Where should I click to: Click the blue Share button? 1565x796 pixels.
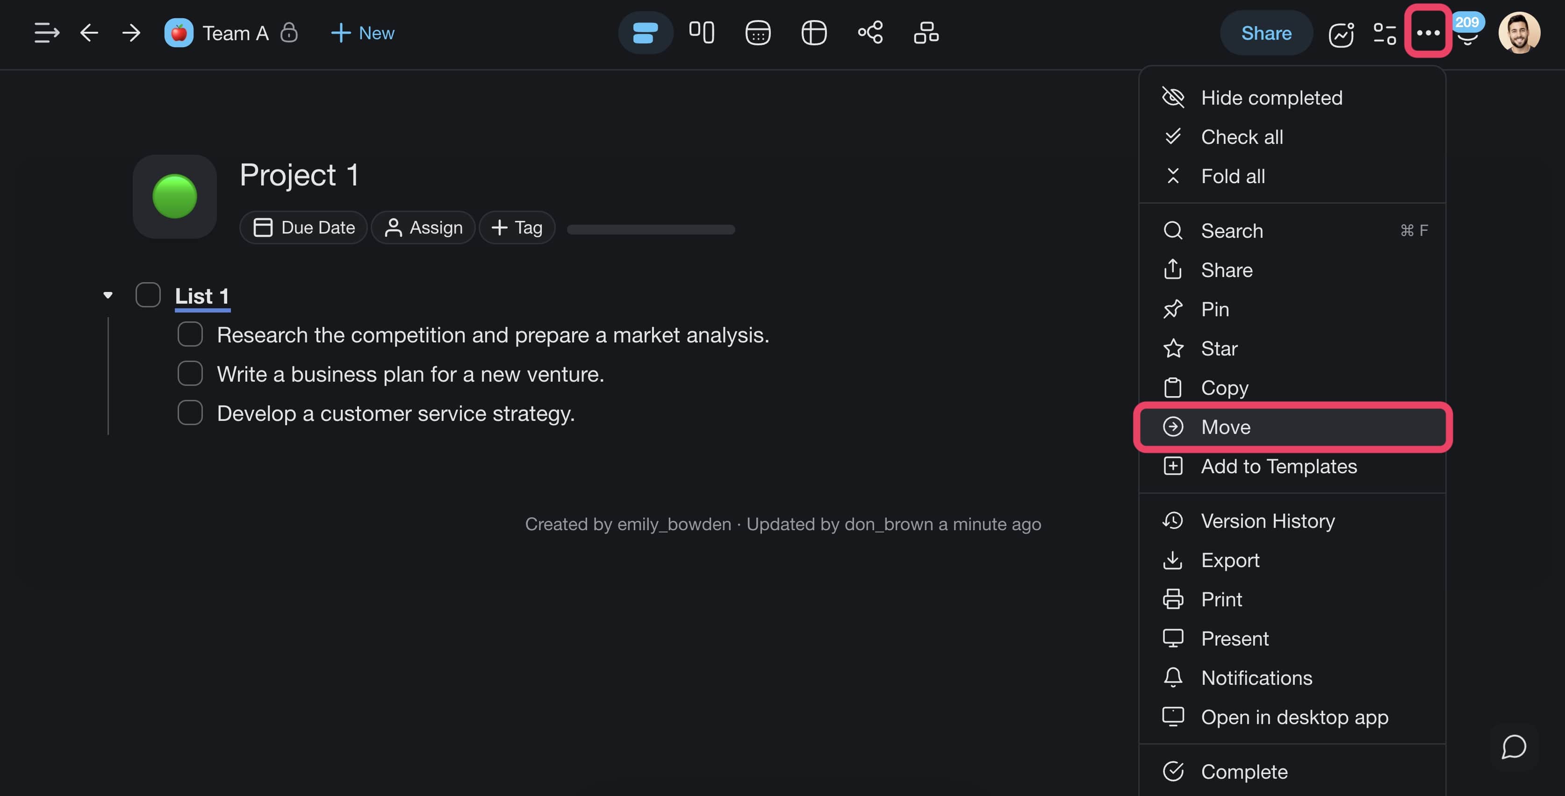click(x=1266, y=33)
